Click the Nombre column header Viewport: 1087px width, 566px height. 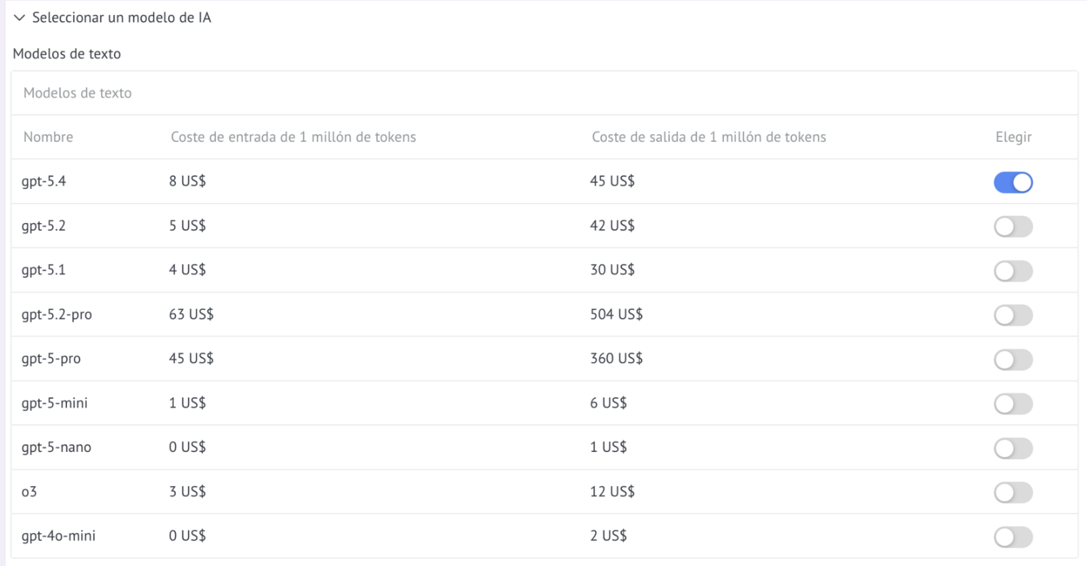(x=48, y=137)
